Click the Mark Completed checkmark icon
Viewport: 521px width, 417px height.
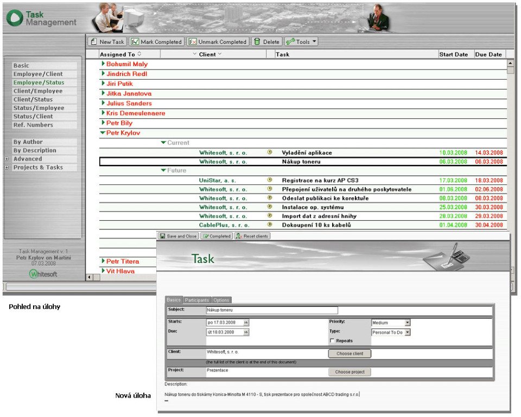click(135, 42)
